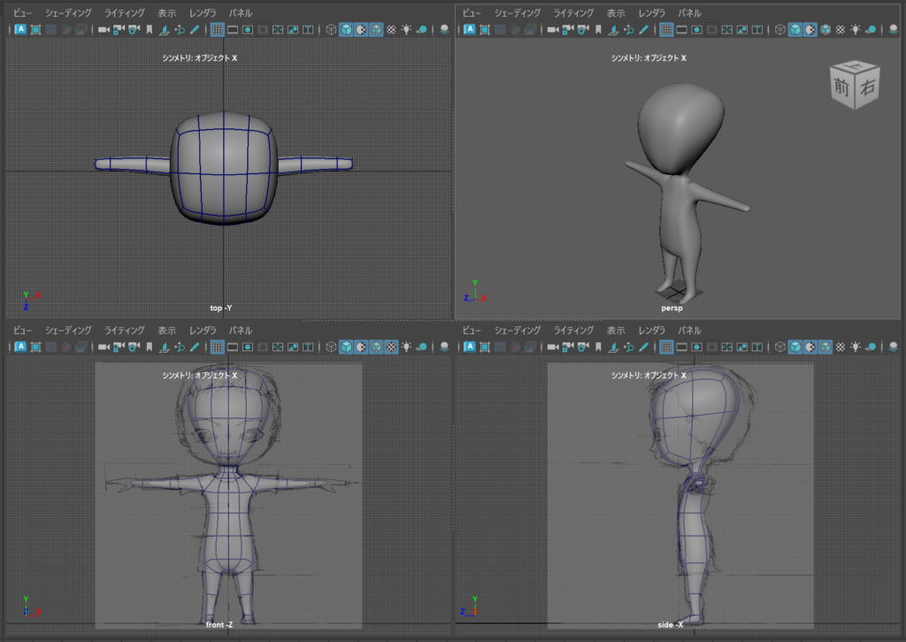Enable 2D Pan/Zoom icon in the persp panel

(628, 29)
